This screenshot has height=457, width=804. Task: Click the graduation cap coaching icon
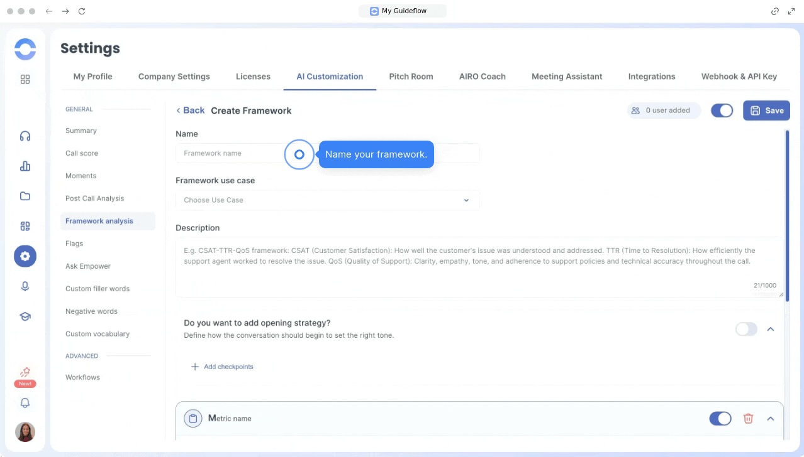(25, 316)
